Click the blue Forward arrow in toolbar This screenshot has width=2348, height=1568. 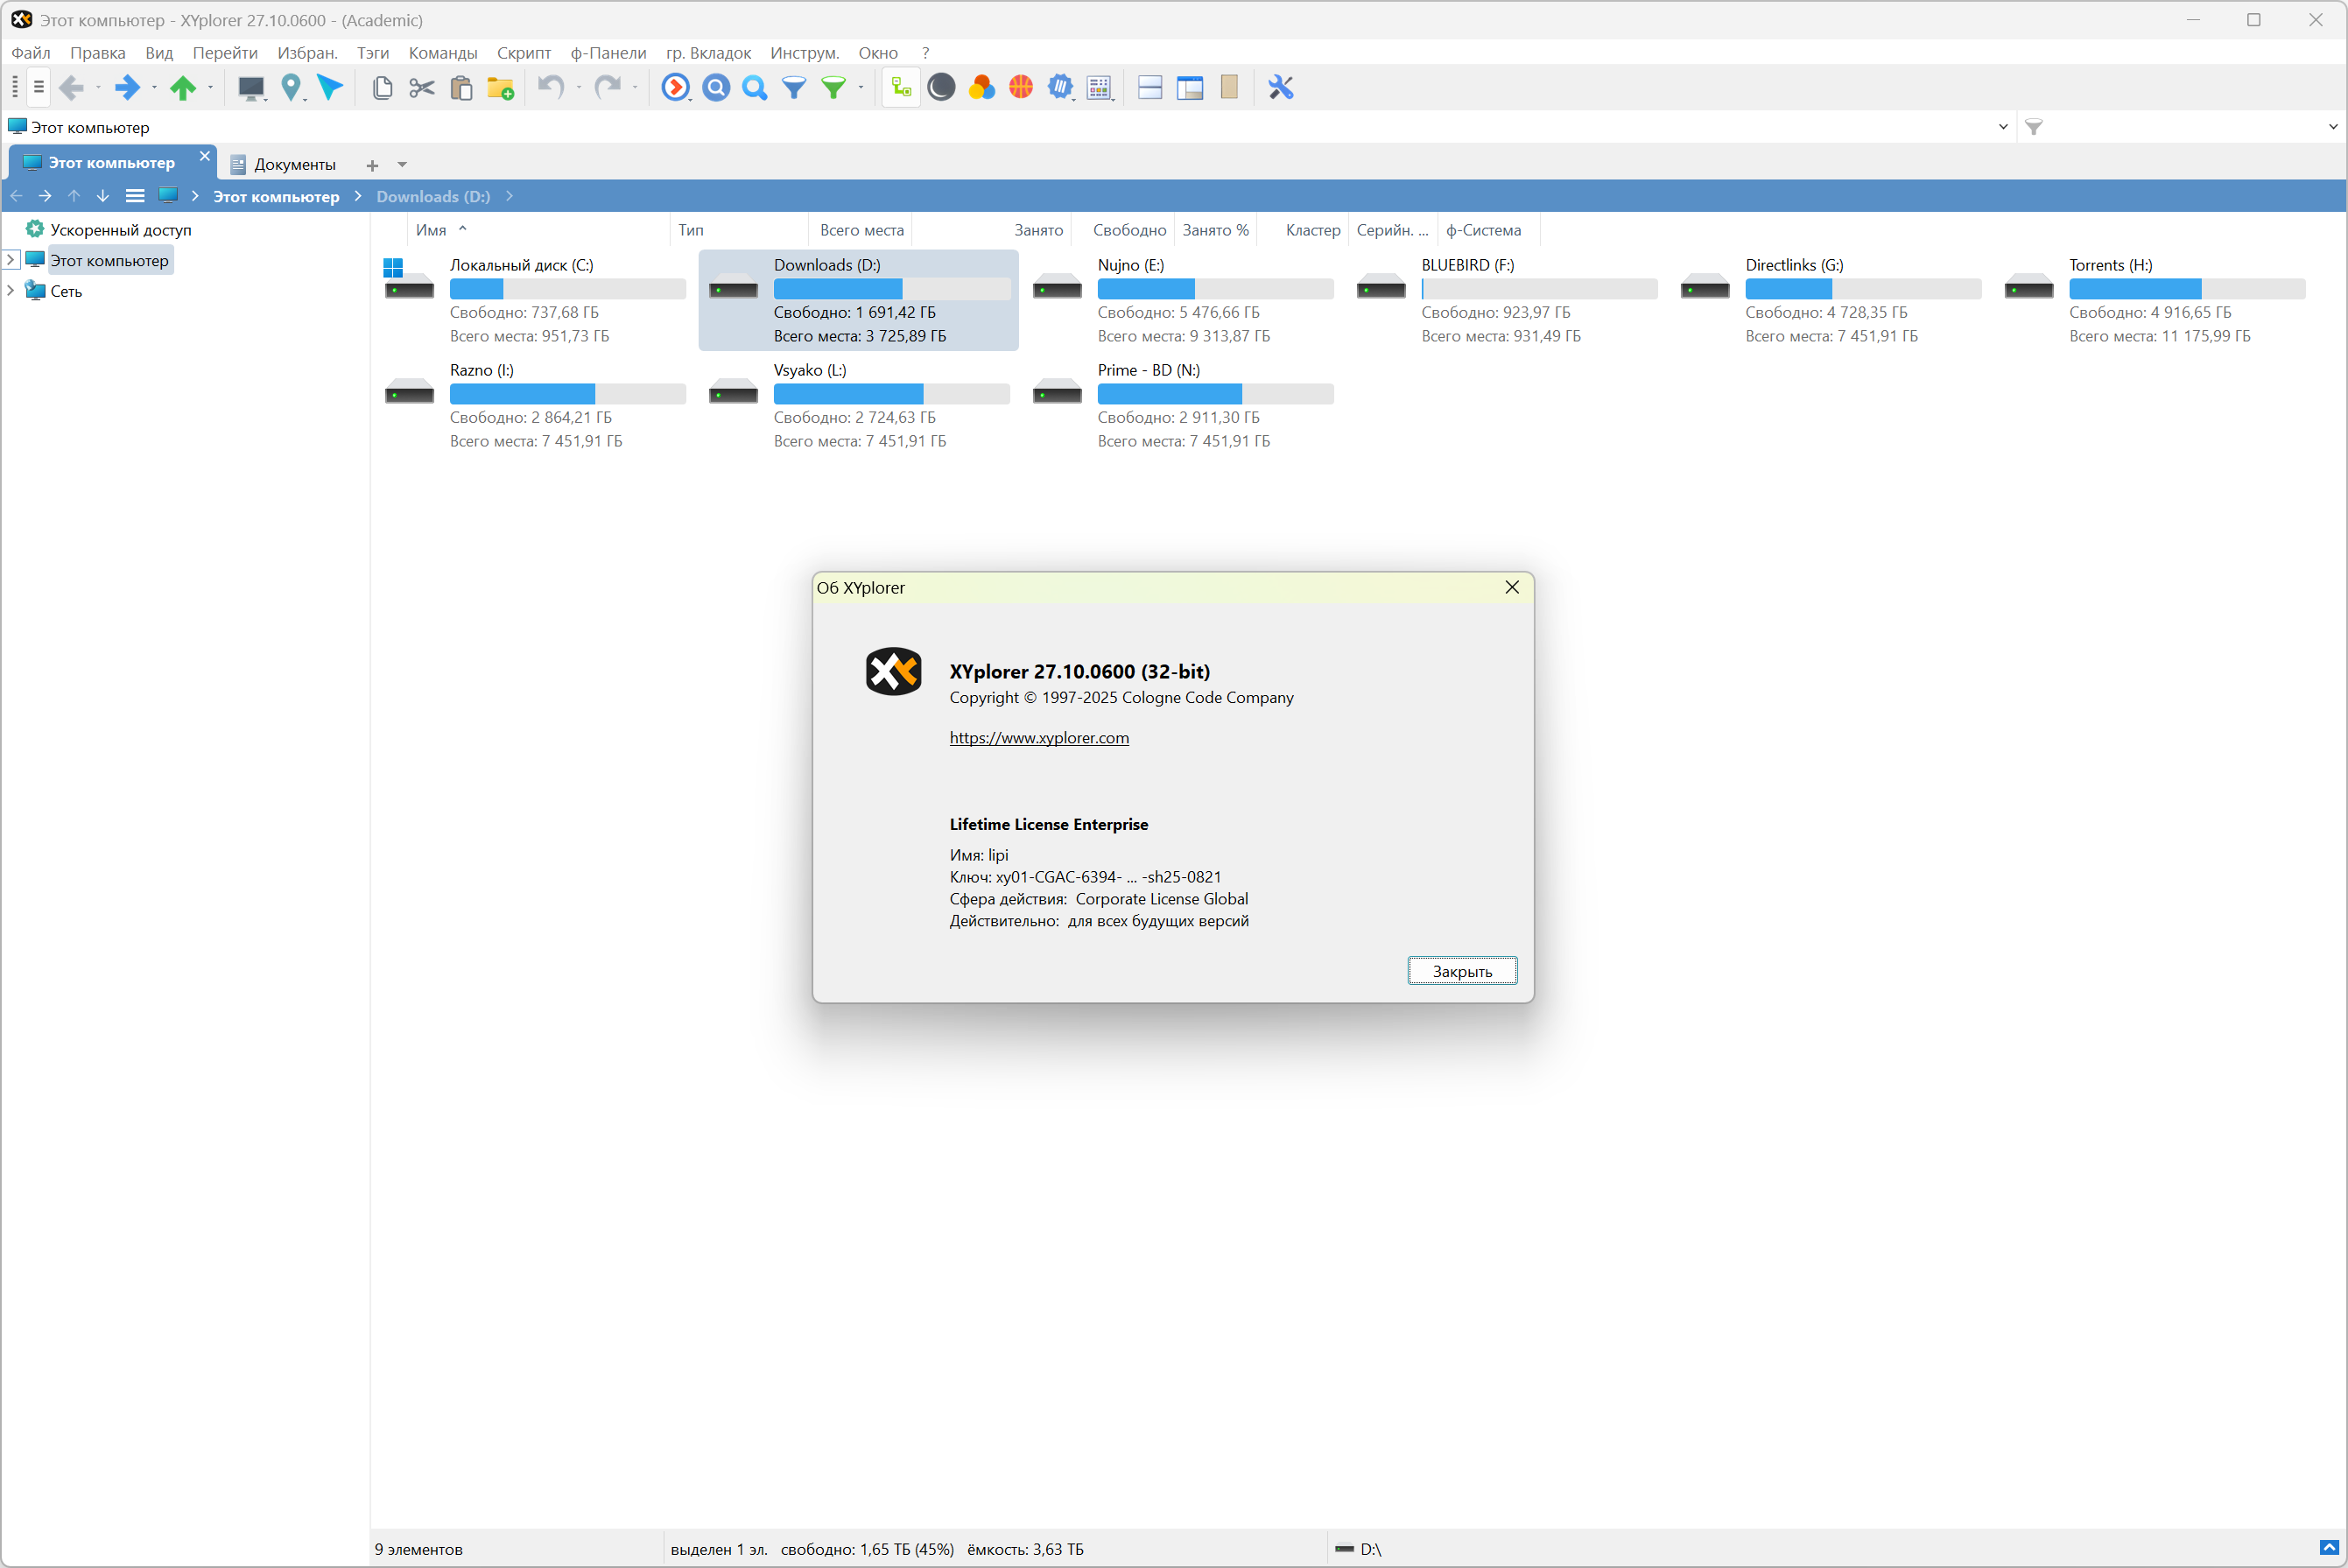click(x=127, y=88)
